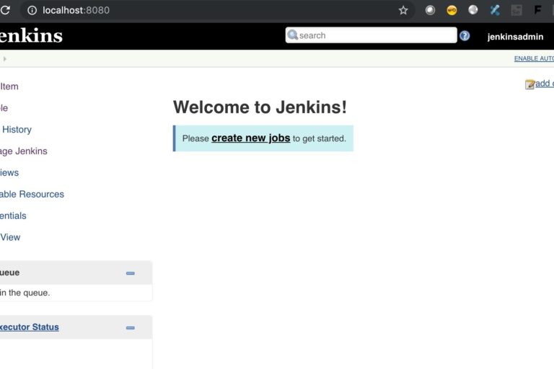Collapse the Build Queue panel
The width and height of the screenshot is (554, 369).
point(131,273)
